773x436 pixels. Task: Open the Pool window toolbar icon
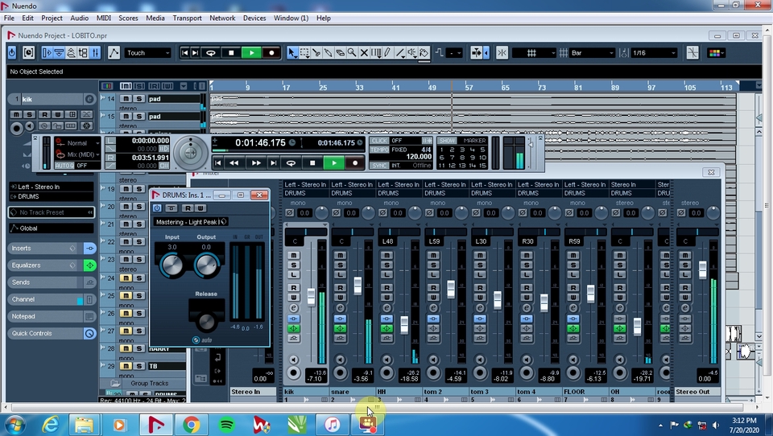[83, 53]
